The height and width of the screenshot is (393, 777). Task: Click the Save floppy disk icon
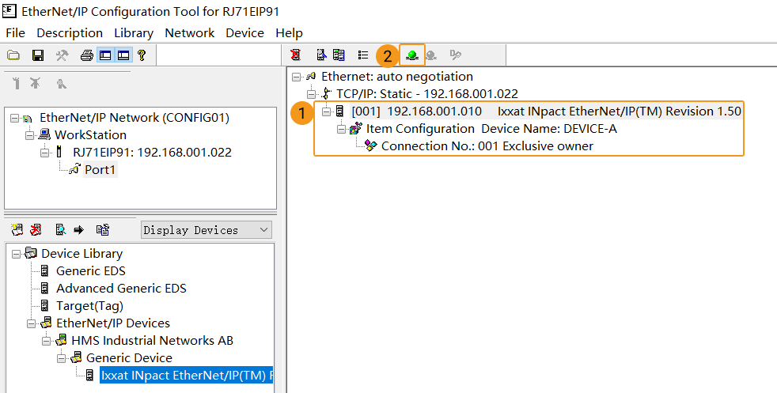(37, 55)
